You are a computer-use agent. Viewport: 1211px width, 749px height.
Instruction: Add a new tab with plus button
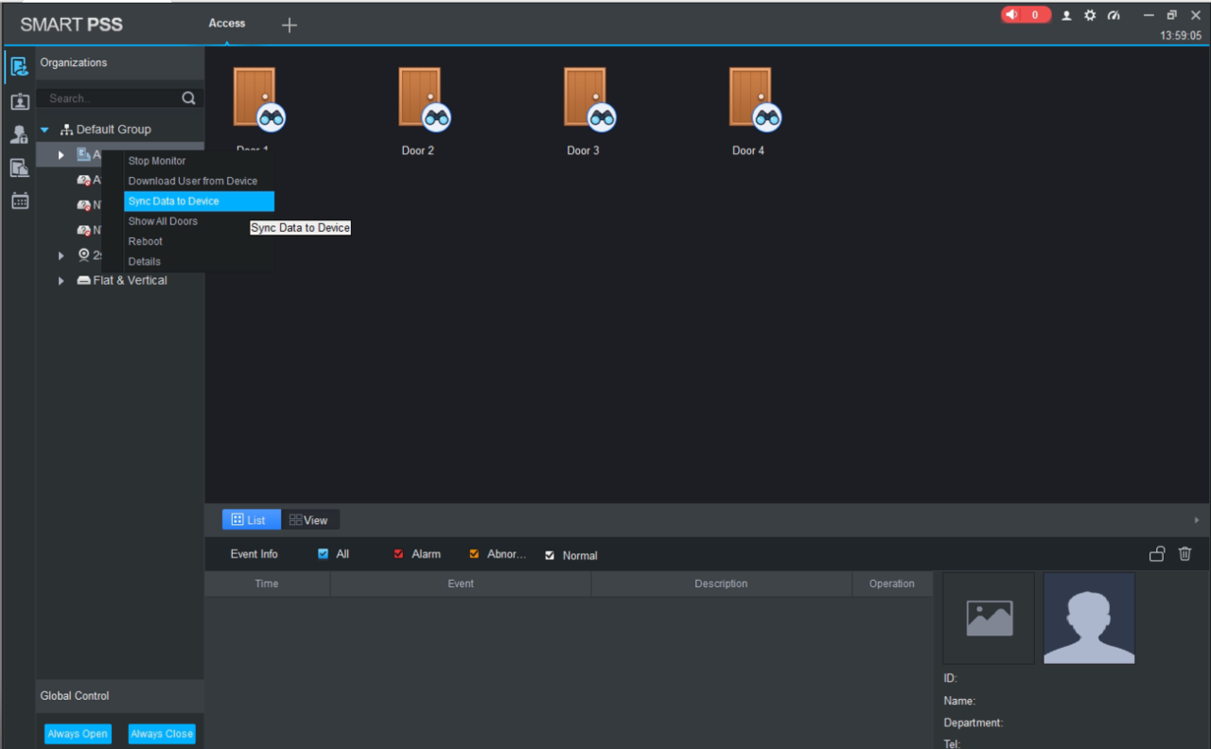(x=290, y=26)
